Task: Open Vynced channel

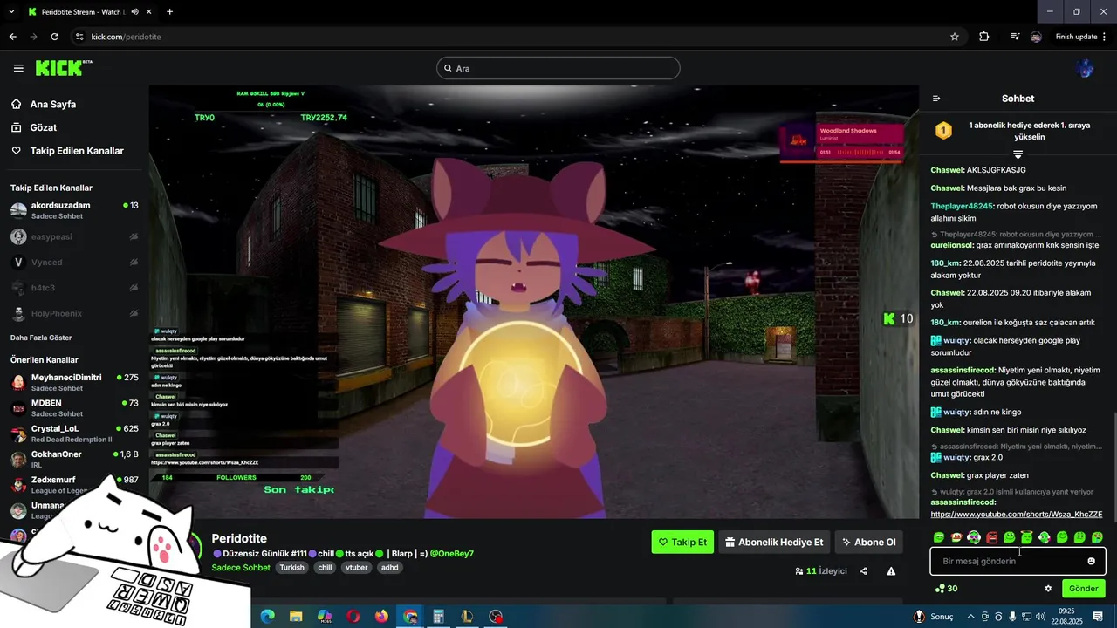Action: (74, 262)
